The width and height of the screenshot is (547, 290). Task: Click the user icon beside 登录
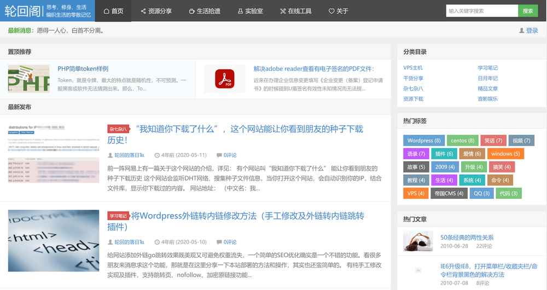point(521,31)
